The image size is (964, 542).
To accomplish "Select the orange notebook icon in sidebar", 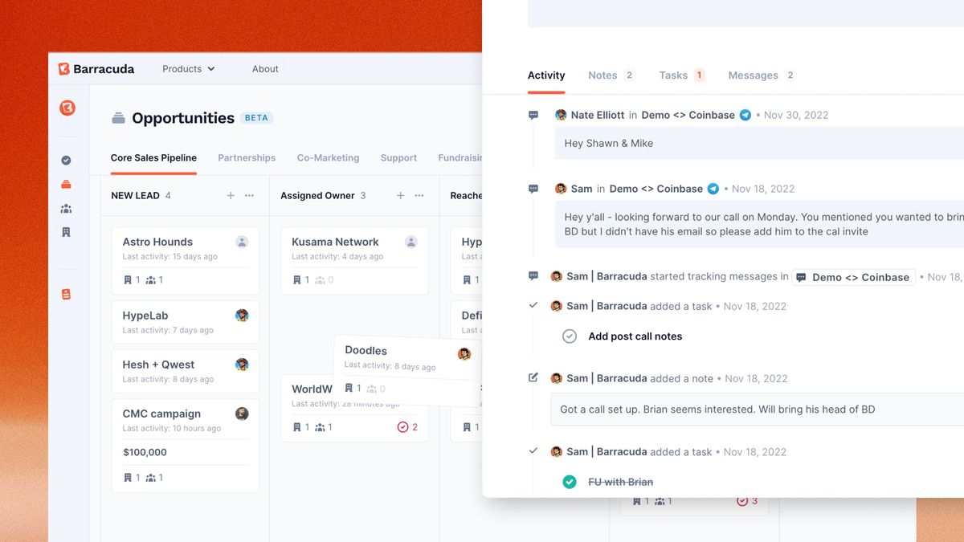I will (67, 293).
